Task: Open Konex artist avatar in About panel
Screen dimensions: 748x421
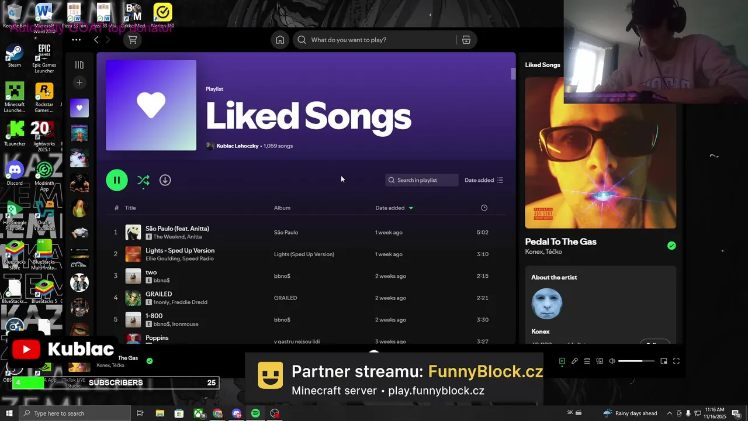Action: click(547, 303)
